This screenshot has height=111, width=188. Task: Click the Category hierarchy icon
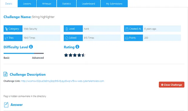pyautogui.click(x=6, y=29)
